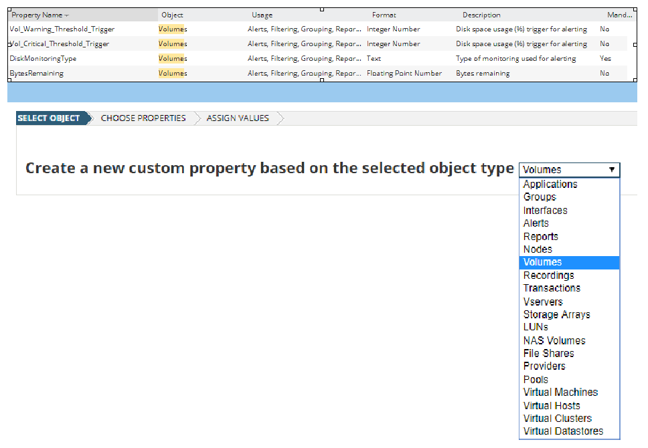Go to ASSIGN VALUES wizard step
The image size is (648, 448).
[x=238, y=118]
